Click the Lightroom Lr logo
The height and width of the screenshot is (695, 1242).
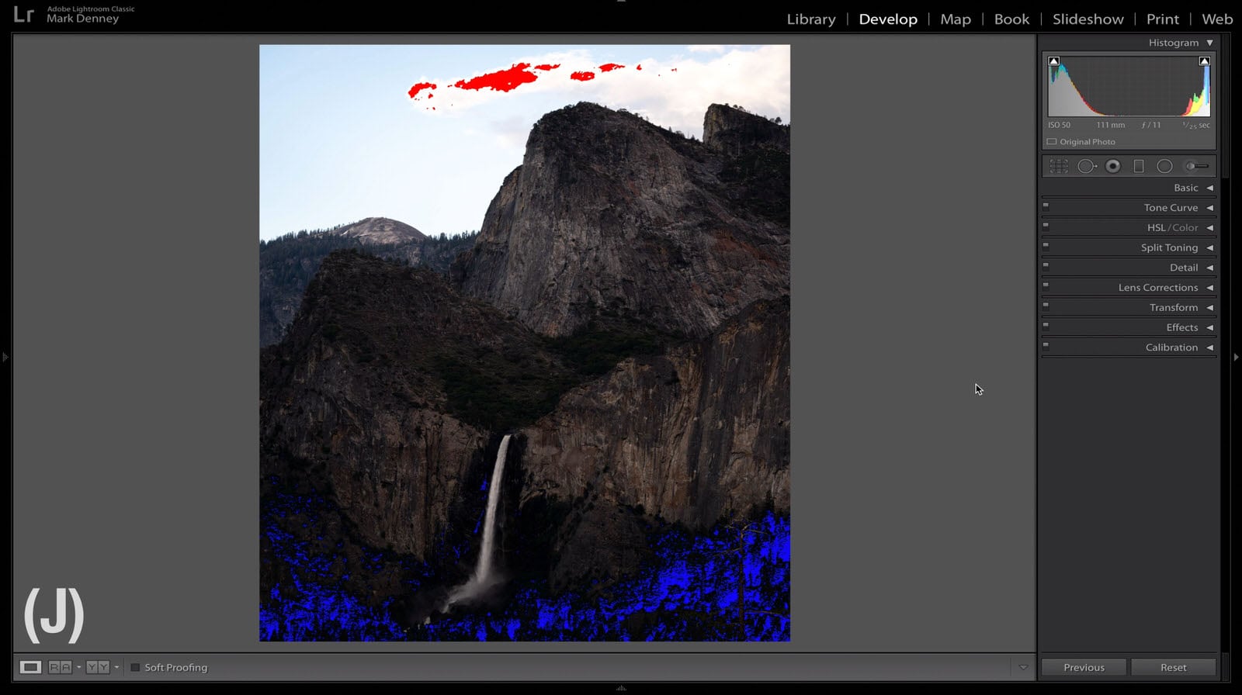[x=23, y=14]
